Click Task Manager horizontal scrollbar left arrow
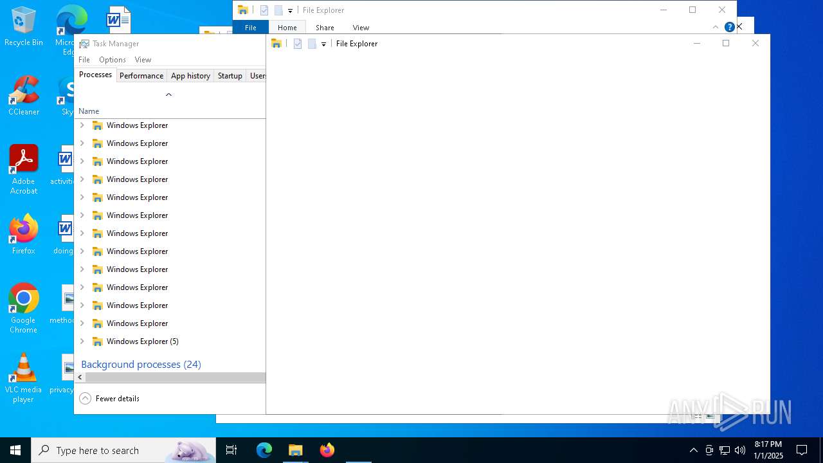Screen dimensions: 823x463 click(80, 377)
